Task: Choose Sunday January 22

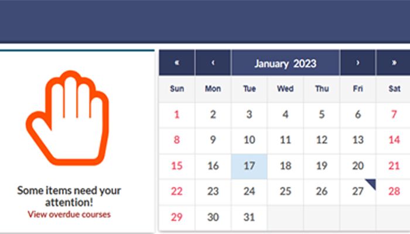Action: tap(176, 191)
